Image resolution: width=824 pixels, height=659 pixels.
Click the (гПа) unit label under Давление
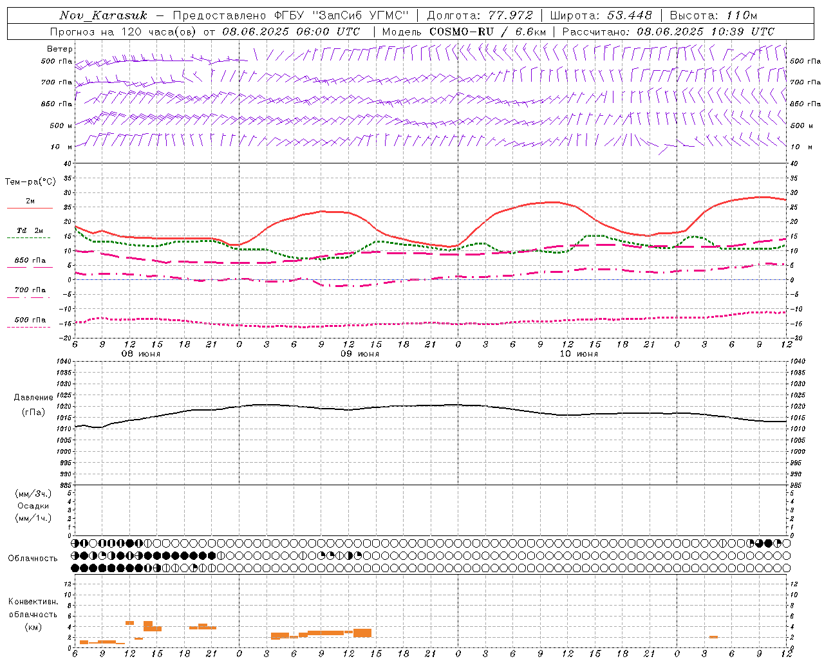click(x=32, y=412)
